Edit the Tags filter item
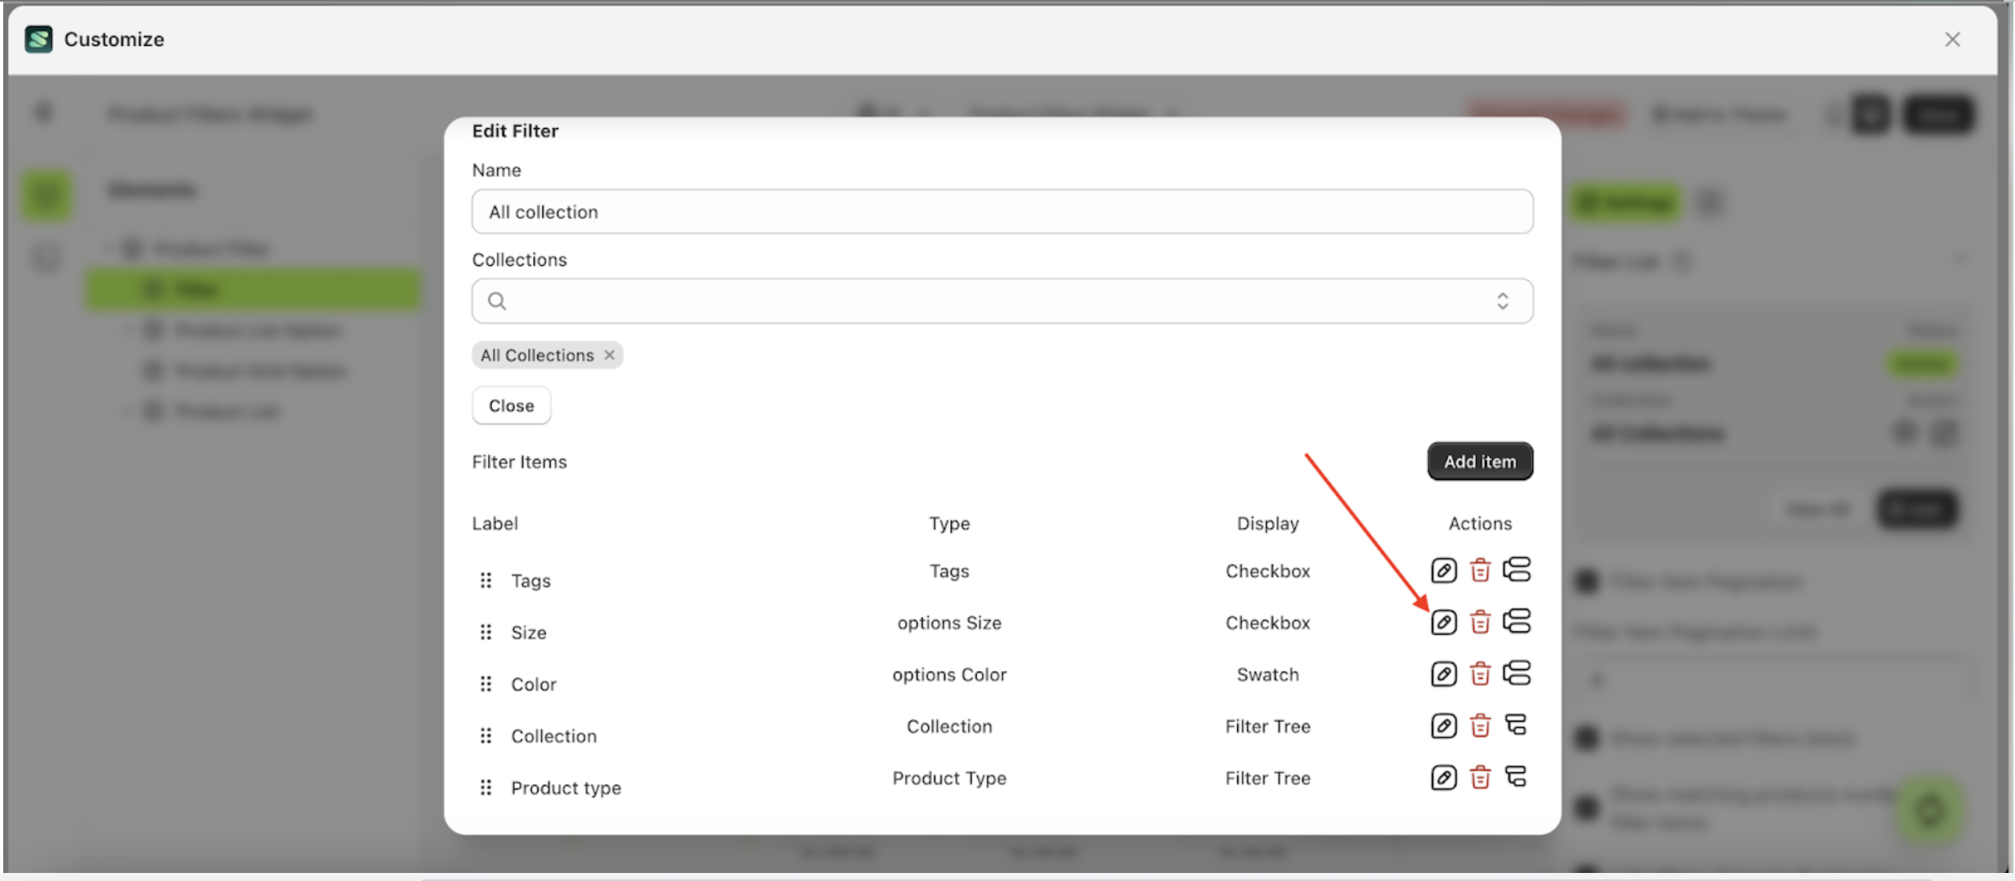The height and width of the screenshot is (881, 2015). pyautogui.click(x=1443, y=570)
